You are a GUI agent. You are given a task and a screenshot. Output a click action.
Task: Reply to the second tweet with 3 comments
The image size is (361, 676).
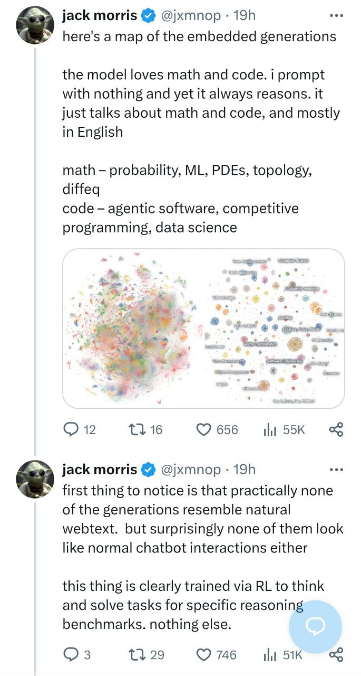coord(72,655)
